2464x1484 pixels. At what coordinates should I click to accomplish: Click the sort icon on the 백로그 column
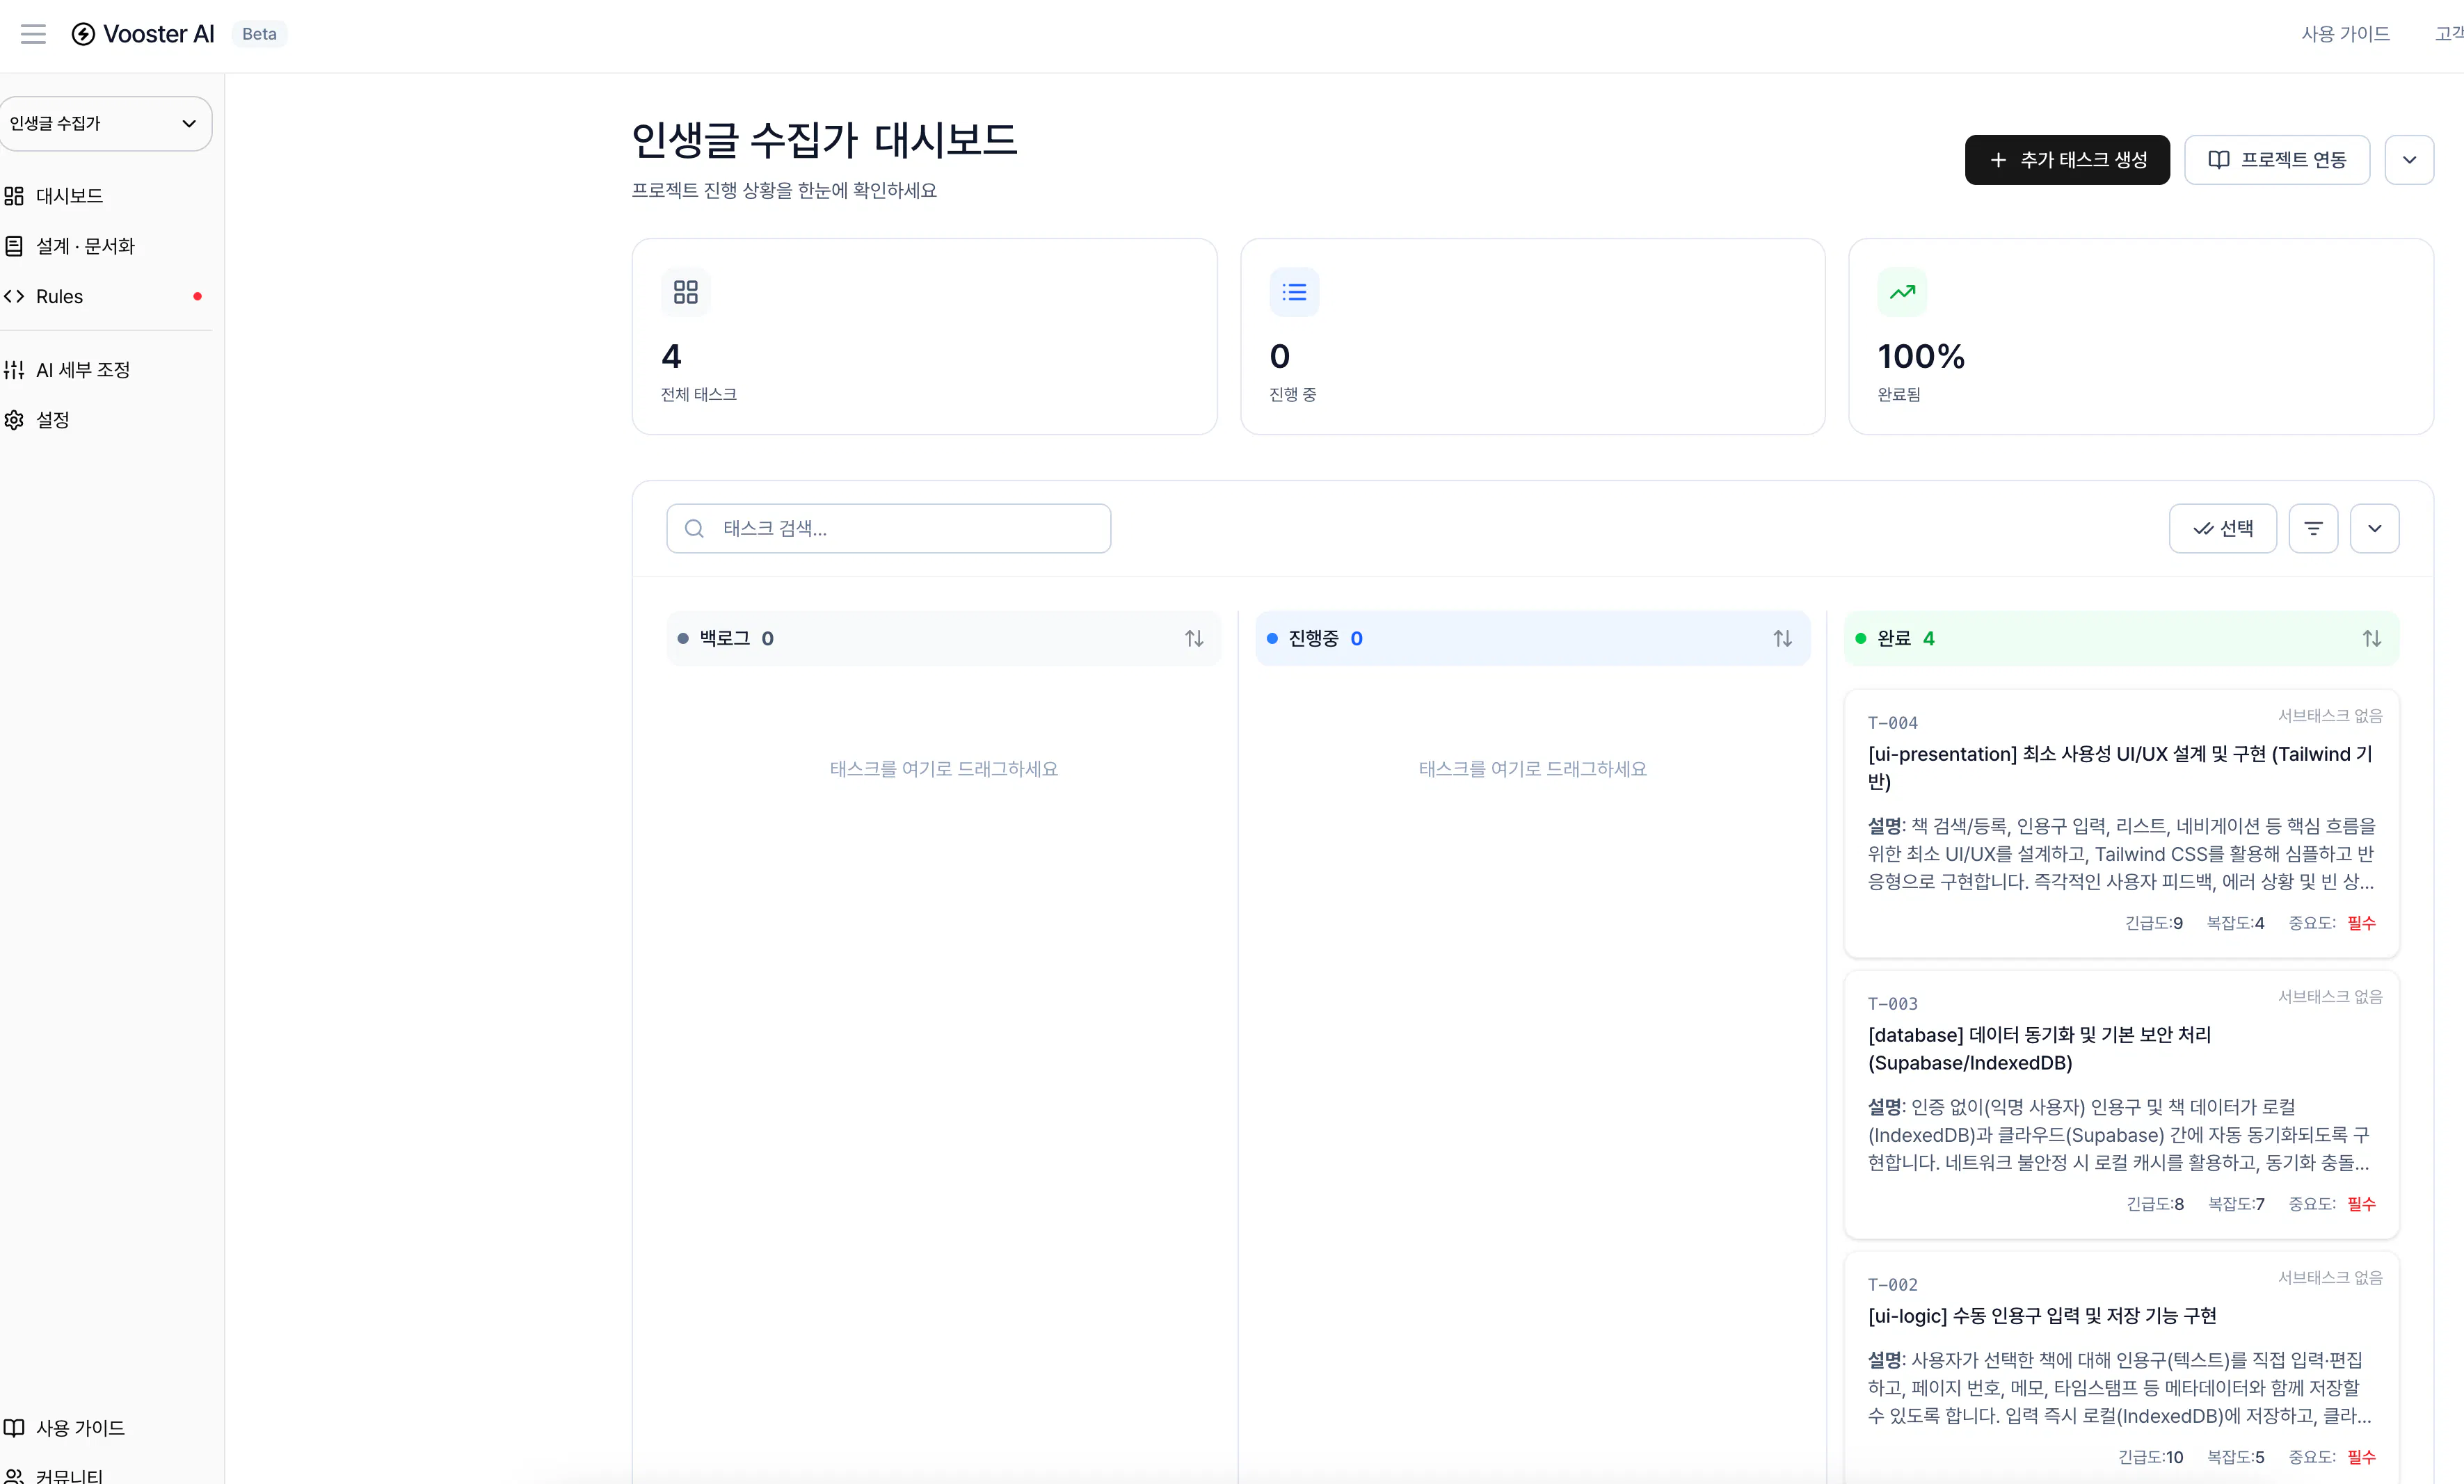pyautogui.click(x=1194, y=638)
